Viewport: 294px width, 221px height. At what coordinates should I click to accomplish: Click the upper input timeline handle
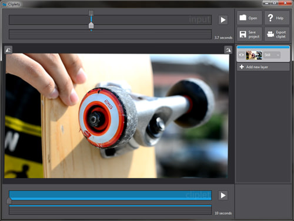[91, 13]
